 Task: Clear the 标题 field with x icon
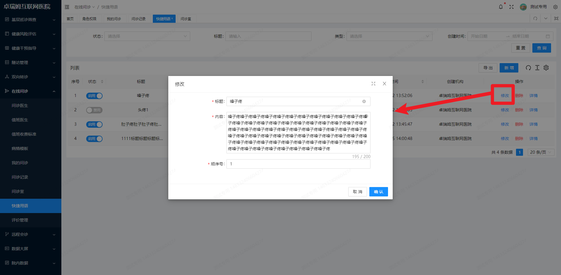[x=364, y=101]
